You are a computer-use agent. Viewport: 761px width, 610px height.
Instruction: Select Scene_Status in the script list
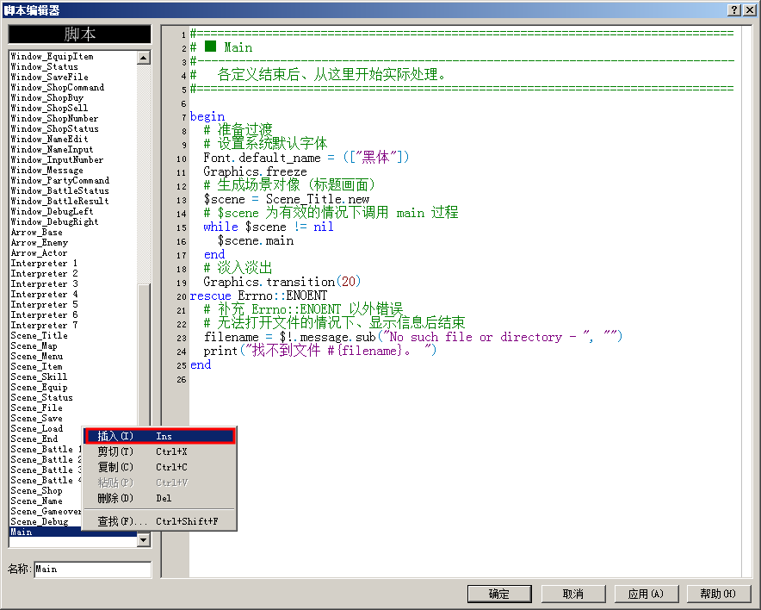coord(74,397)
